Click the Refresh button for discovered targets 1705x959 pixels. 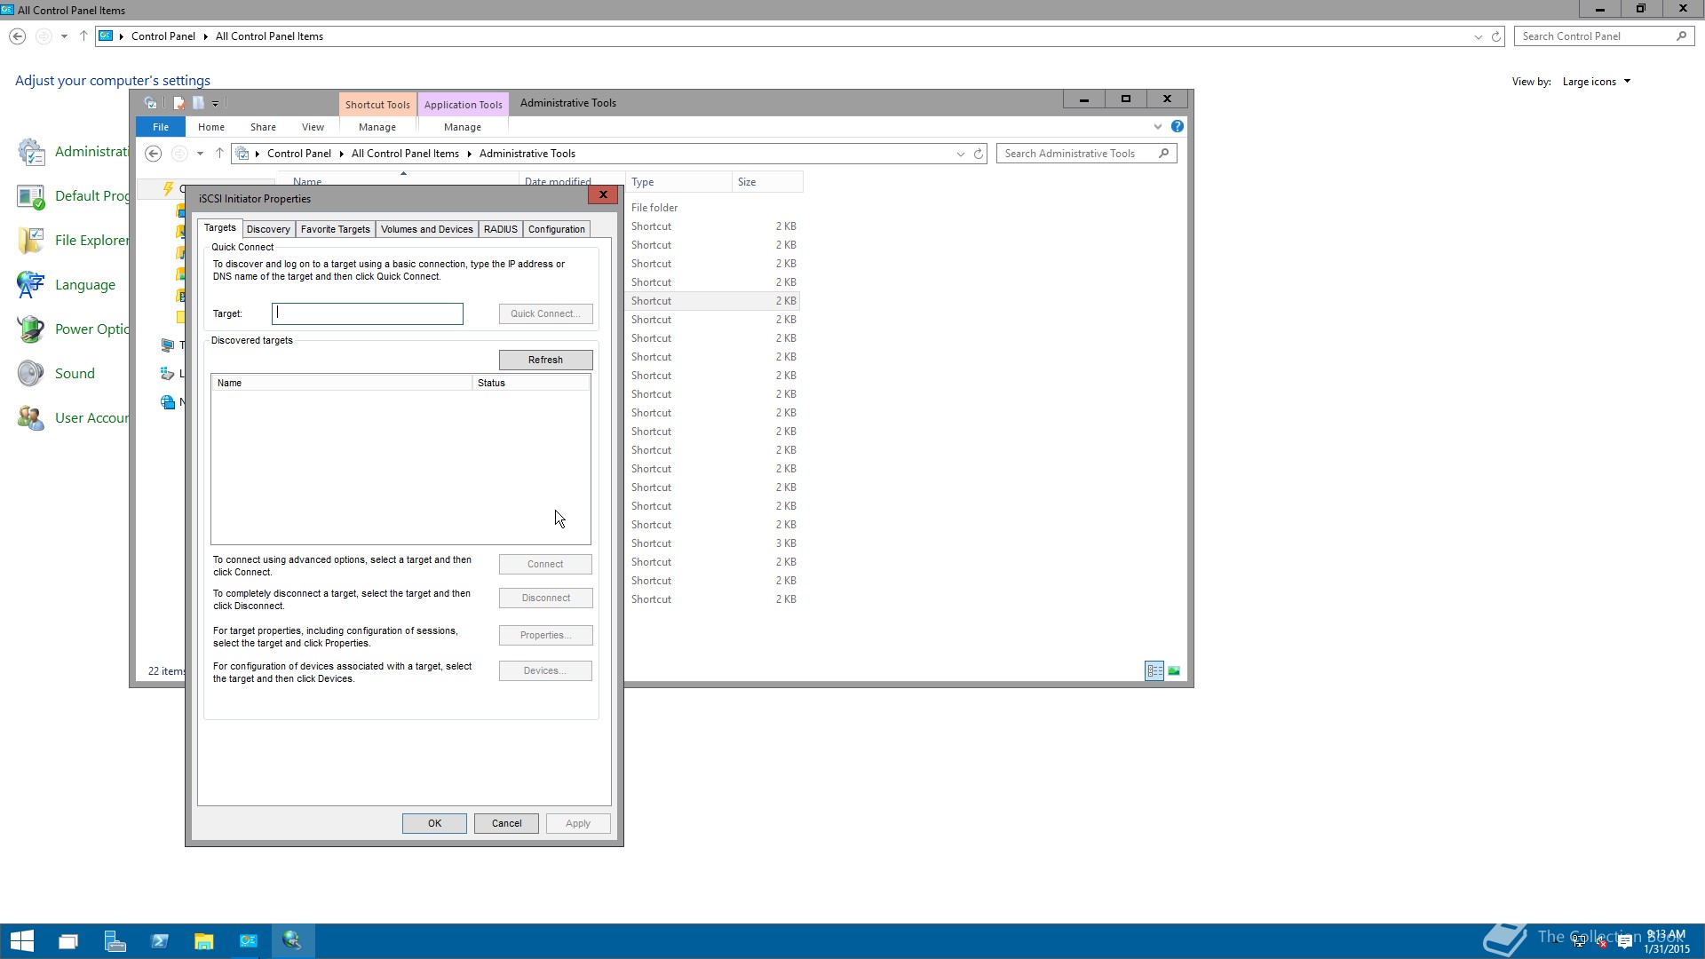click(545, 360)
